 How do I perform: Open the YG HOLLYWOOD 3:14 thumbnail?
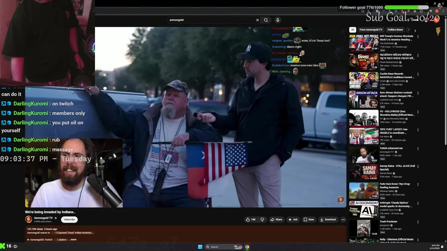(x=364, y=118)
